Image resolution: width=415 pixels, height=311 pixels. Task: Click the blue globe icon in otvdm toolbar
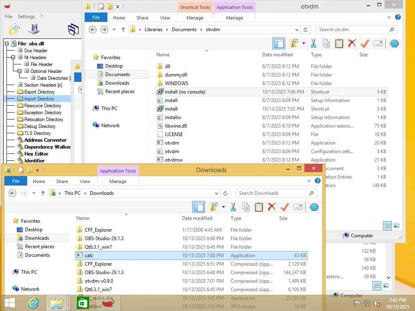(x=394, y=43)
